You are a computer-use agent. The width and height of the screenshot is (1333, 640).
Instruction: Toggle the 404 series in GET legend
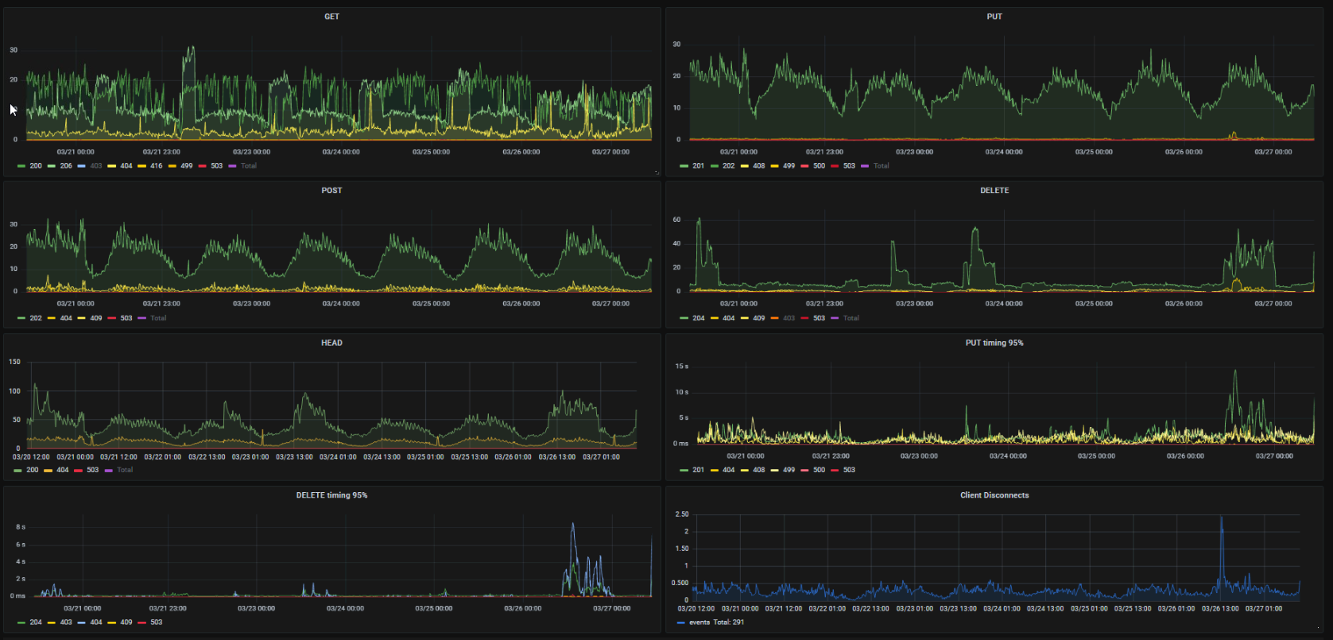(x=126, y=166)
